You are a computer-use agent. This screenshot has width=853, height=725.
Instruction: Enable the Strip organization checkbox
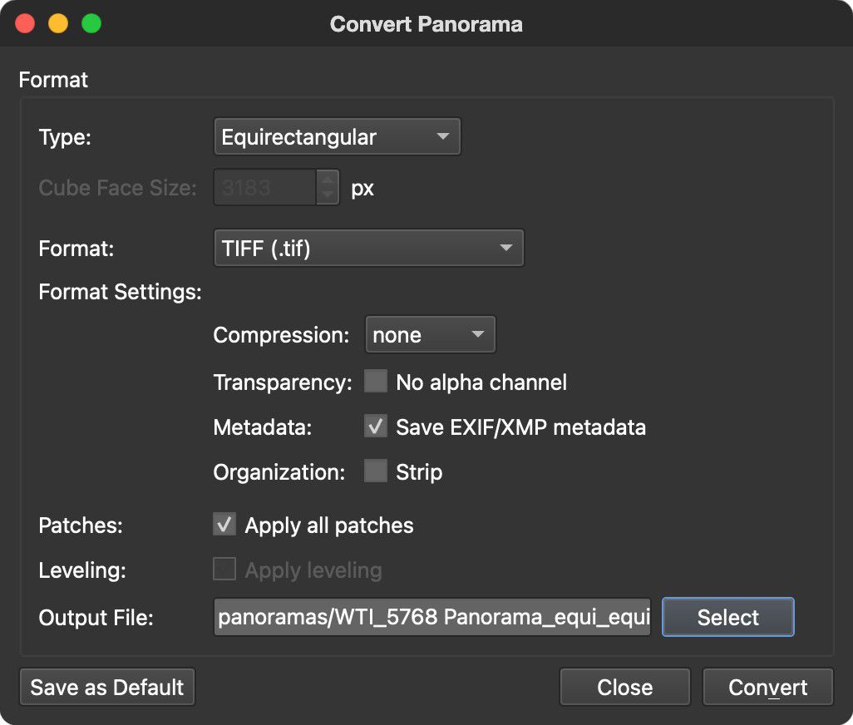[375, 471]
